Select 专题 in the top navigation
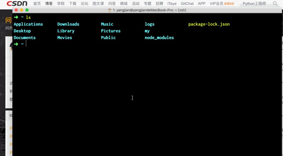Viewport: 283px width, 156px height. click(x=147, y=4)
